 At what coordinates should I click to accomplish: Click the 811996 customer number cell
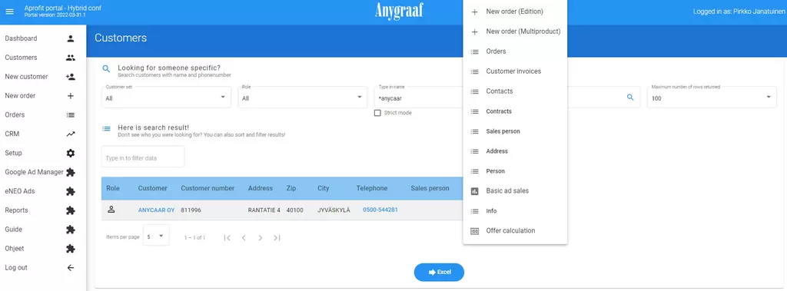pos(191,210)
